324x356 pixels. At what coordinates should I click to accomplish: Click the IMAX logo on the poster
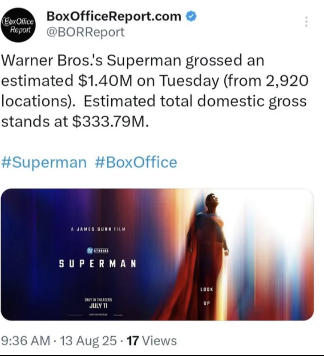[99, 315]
